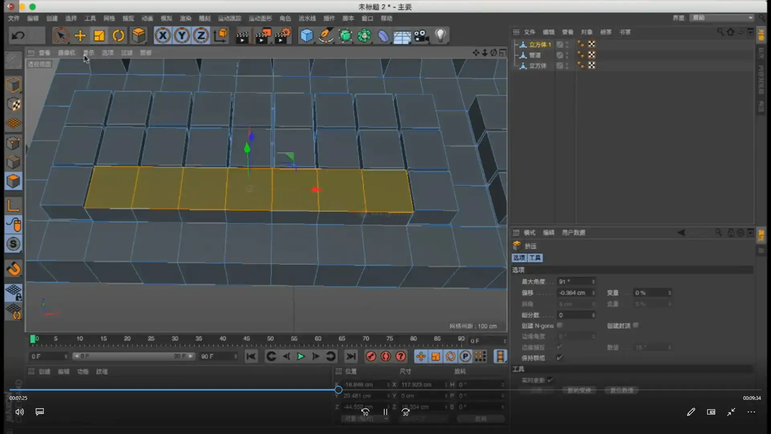The image size is (771, 434).
Task: Open the 运动图形 menu
Action: pyautogui.click(x=260, y=18)
